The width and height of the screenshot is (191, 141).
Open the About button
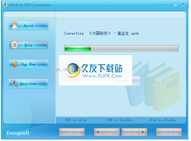pyautogui.click(x=28, y=25)
